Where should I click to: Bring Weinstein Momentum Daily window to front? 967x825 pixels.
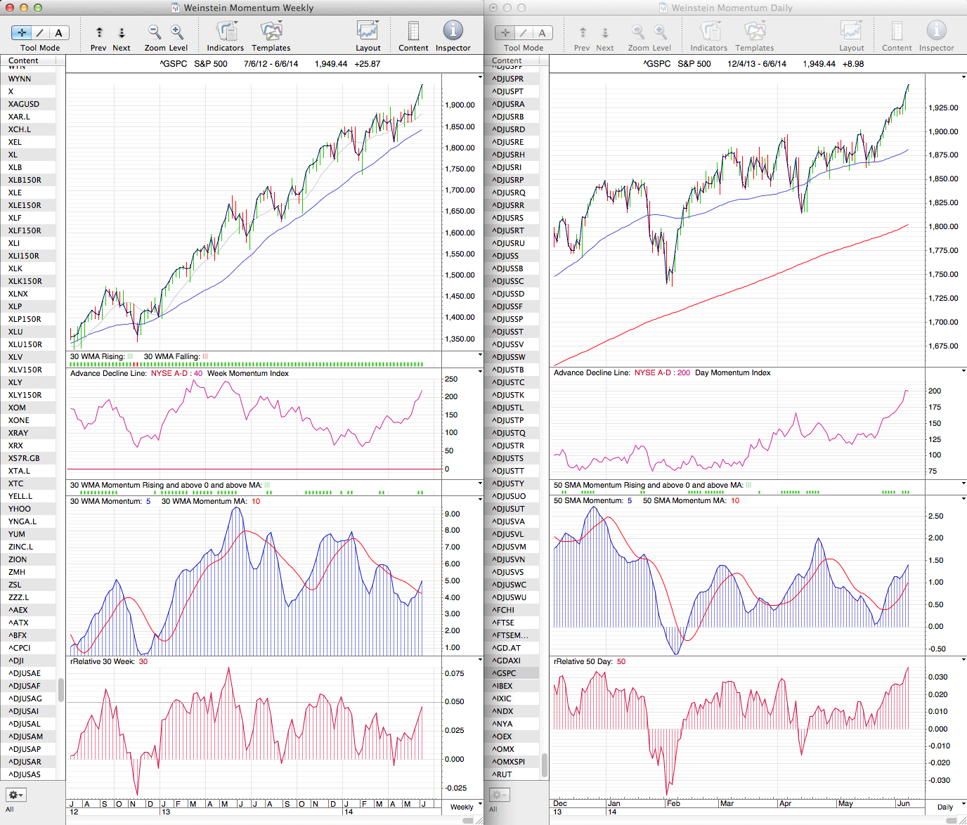(x=731, y=8)
